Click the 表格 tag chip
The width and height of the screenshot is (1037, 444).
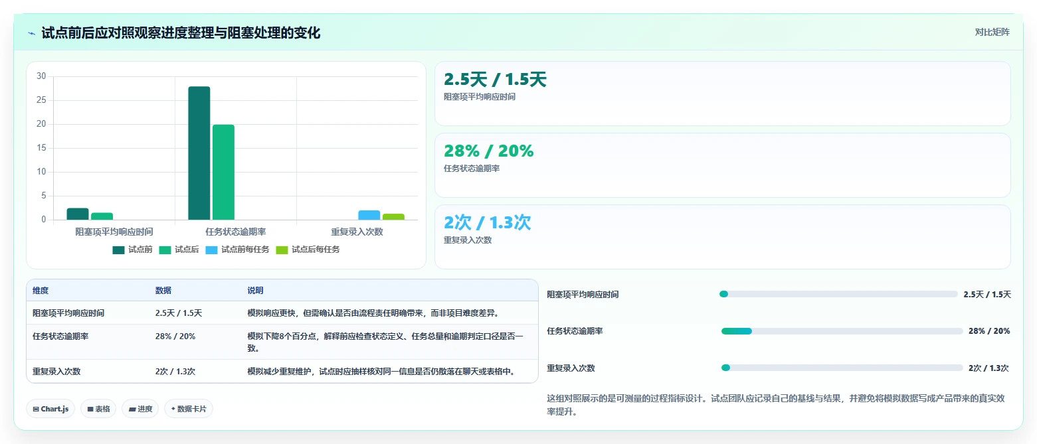coord(98,409)
